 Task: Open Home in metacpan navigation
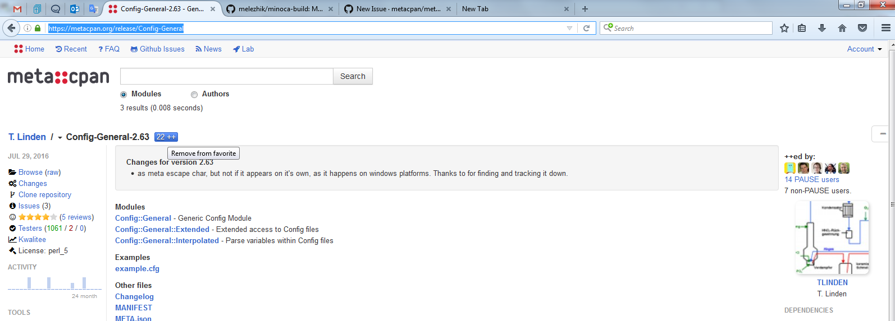coord(29,49)
